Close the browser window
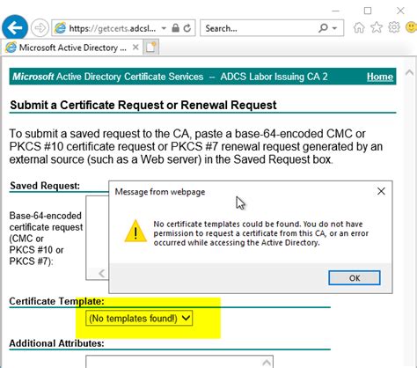 pos(400,11)
